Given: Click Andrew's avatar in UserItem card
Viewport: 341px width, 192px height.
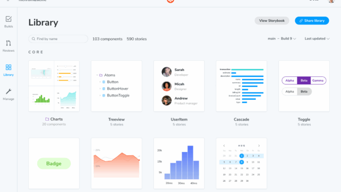Looking at the screenshot, I should (167, 101).
